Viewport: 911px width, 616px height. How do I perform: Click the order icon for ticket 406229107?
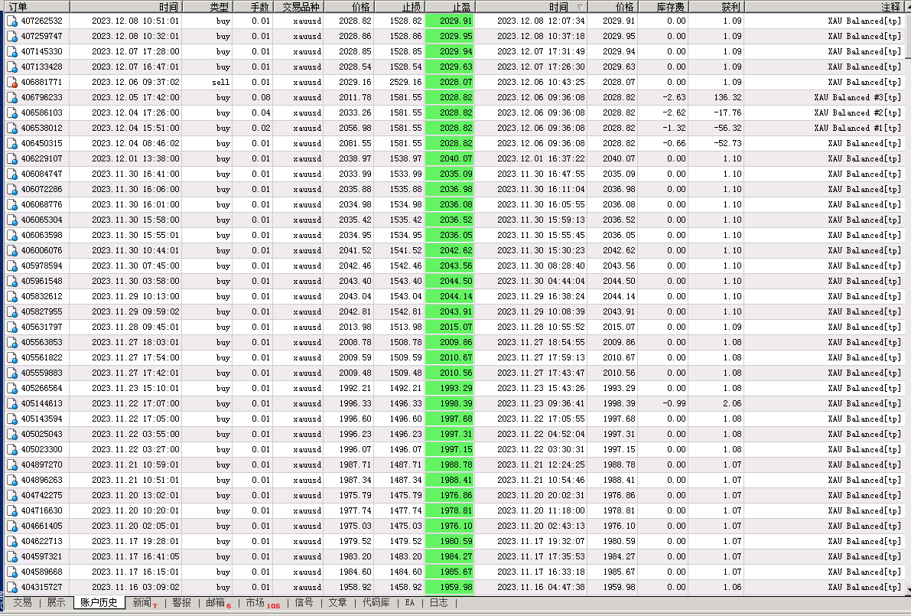pyautogui.click(x=11, y=158)
